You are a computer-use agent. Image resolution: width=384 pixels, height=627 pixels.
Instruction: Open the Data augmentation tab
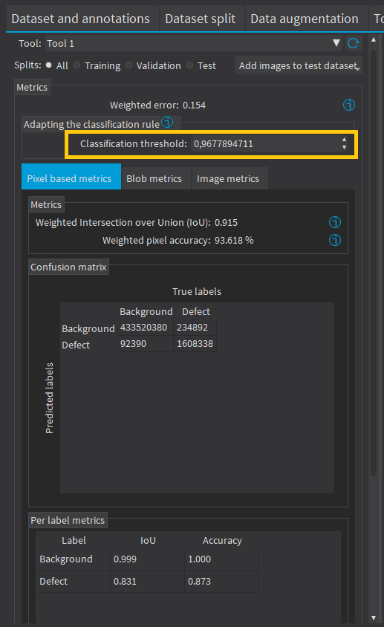pos(305,19)
